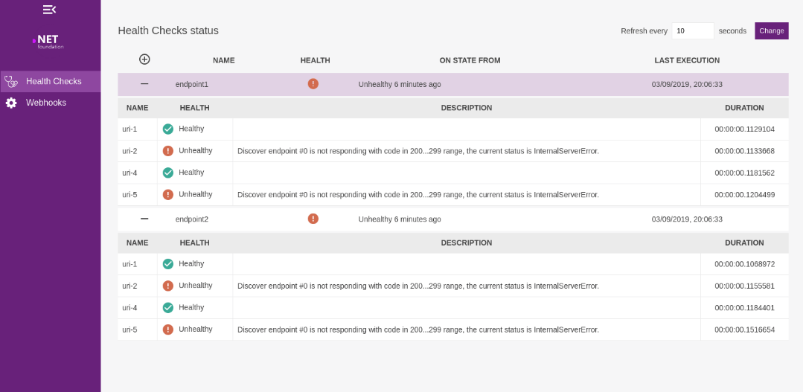Click the circled plus expand-all icon
The image size is (803, 392).
[144, 60]
